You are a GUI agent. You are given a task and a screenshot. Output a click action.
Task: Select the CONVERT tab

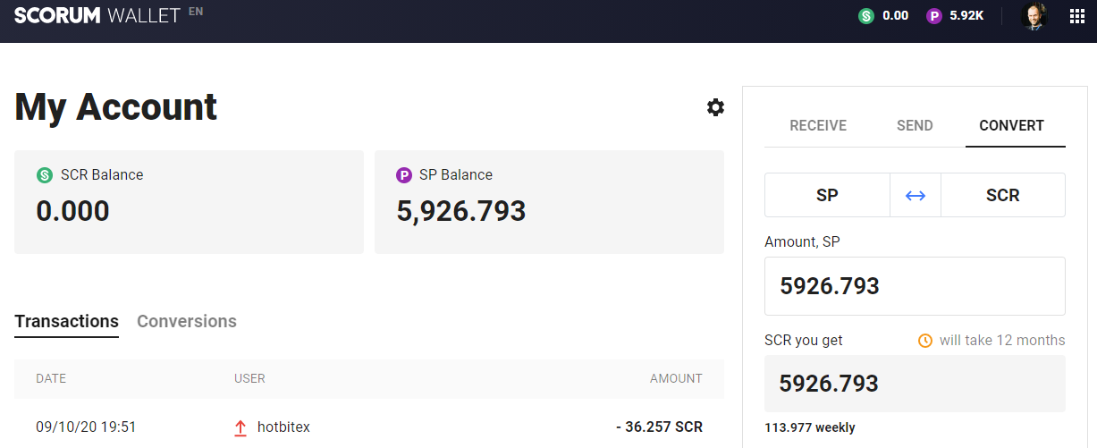1011,125
